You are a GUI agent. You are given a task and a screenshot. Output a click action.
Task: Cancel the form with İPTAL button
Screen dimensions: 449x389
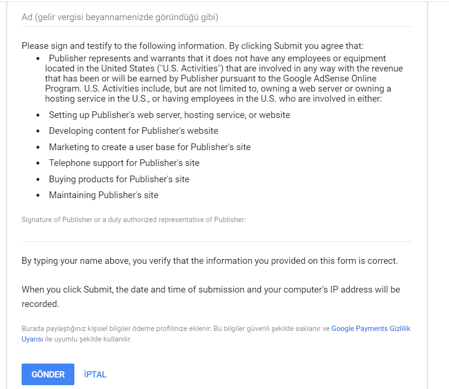pos(95,375)
